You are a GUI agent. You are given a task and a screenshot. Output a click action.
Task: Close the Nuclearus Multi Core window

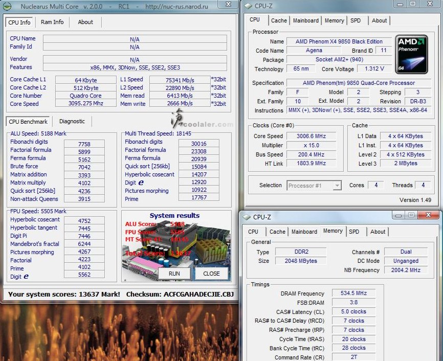[x=229, y=4]
